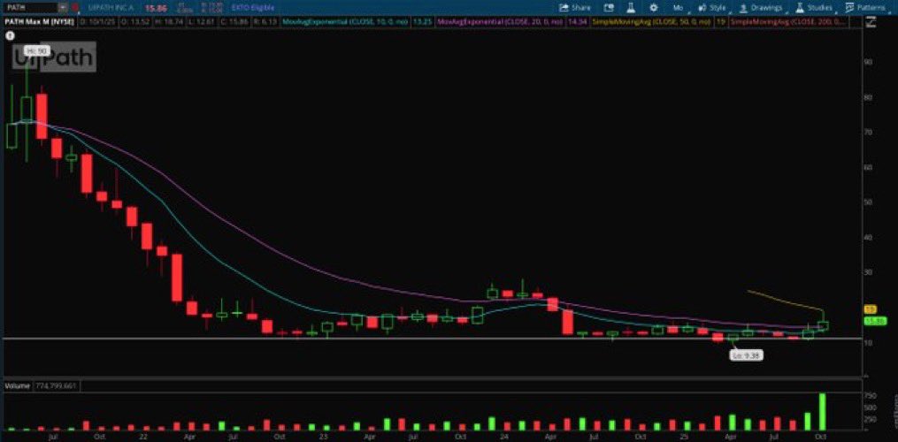This screenshot has height=442, width=898.
Task: Open the symbol selector dropdown arrow
Action: tap(63, 7)
